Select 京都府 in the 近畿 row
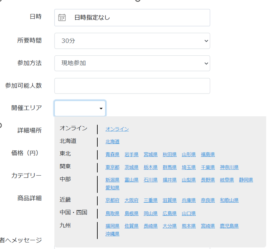Screen dimensions: 273x249 click(x=112, y=200)
